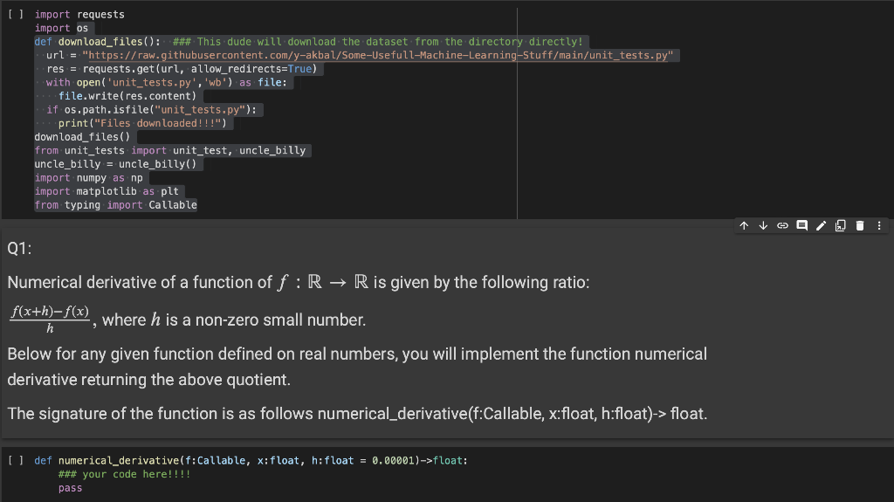894x502 pixels.
Task: Click the 'Q1:' heading text
Action: coord(19,248)
